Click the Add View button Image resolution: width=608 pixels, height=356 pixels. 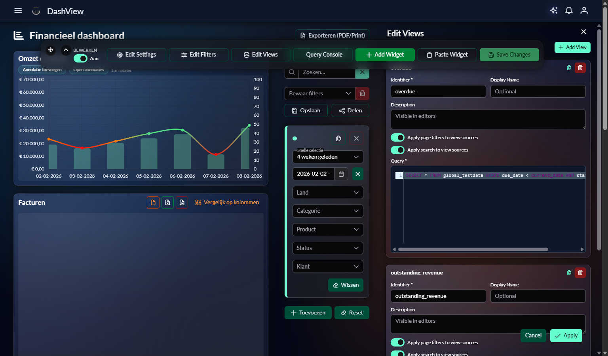572,47
